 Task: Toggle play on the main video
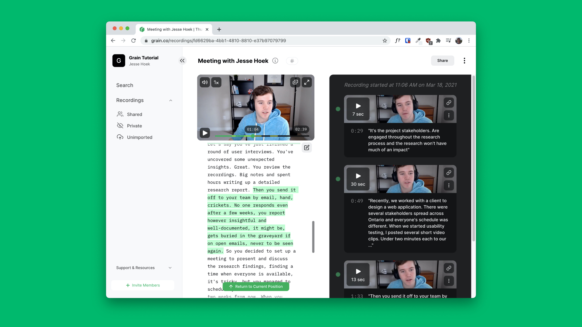pyautogui.click(x=205, y=133)
